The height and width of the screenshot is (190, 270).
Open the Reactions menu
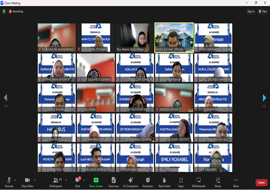tap(148, 182)
